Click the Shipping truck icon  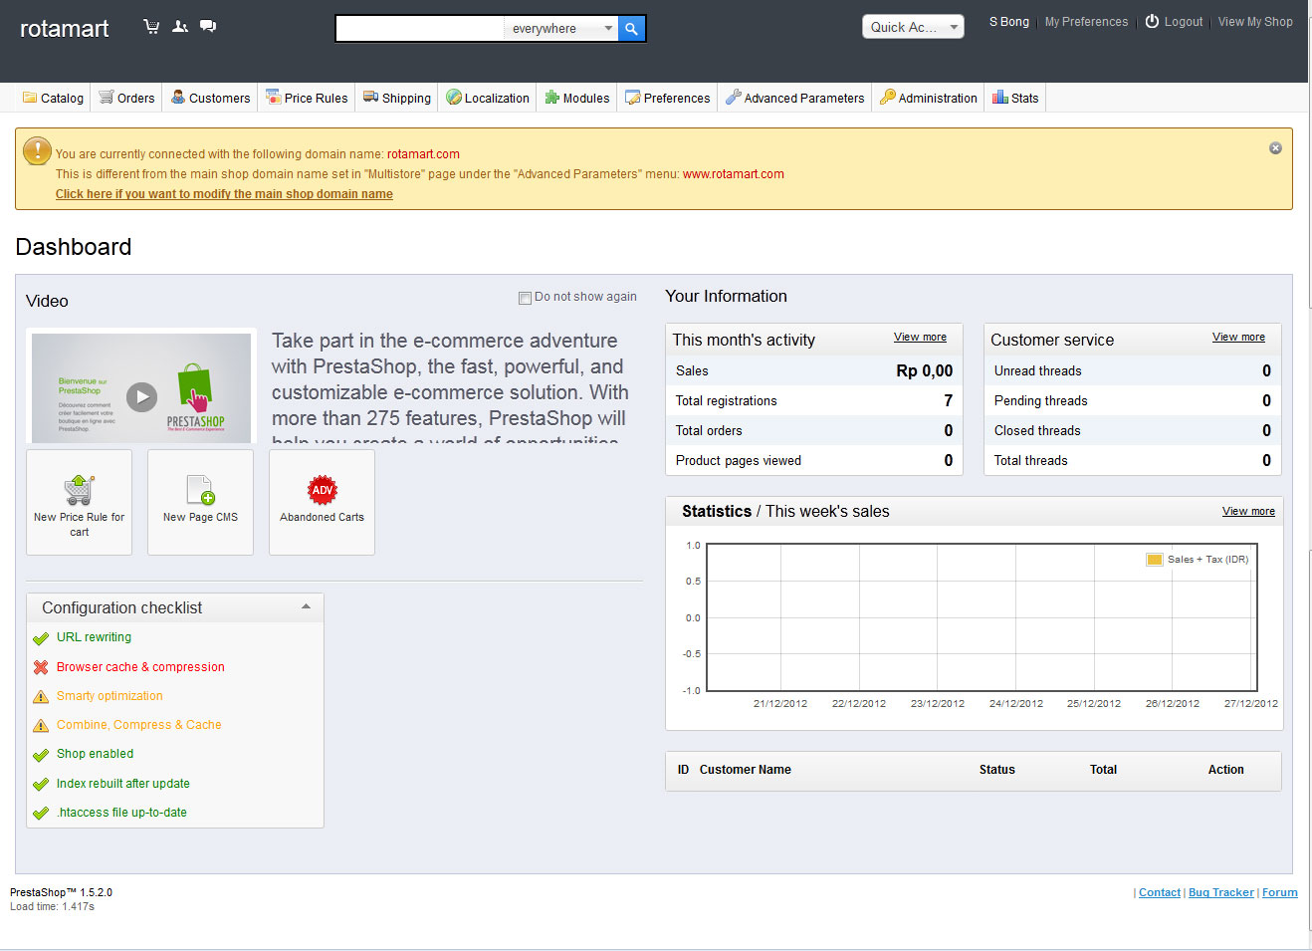click(370, 98)
